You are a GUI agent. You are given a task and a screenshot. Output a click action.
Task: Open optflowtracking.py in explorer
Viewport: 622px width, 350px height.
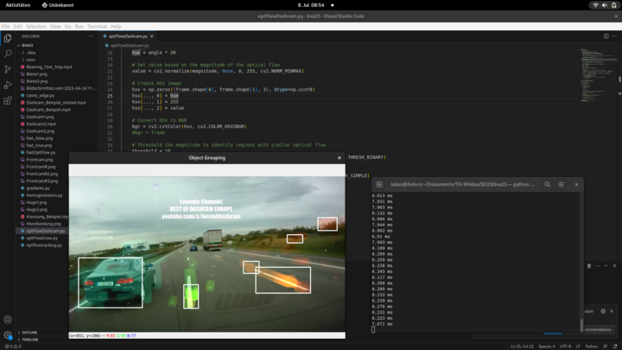coord(44,245)
